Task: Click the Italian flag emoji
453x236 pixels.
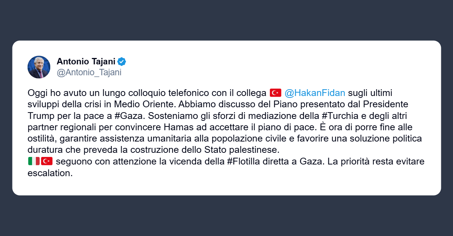Action: 34,161
